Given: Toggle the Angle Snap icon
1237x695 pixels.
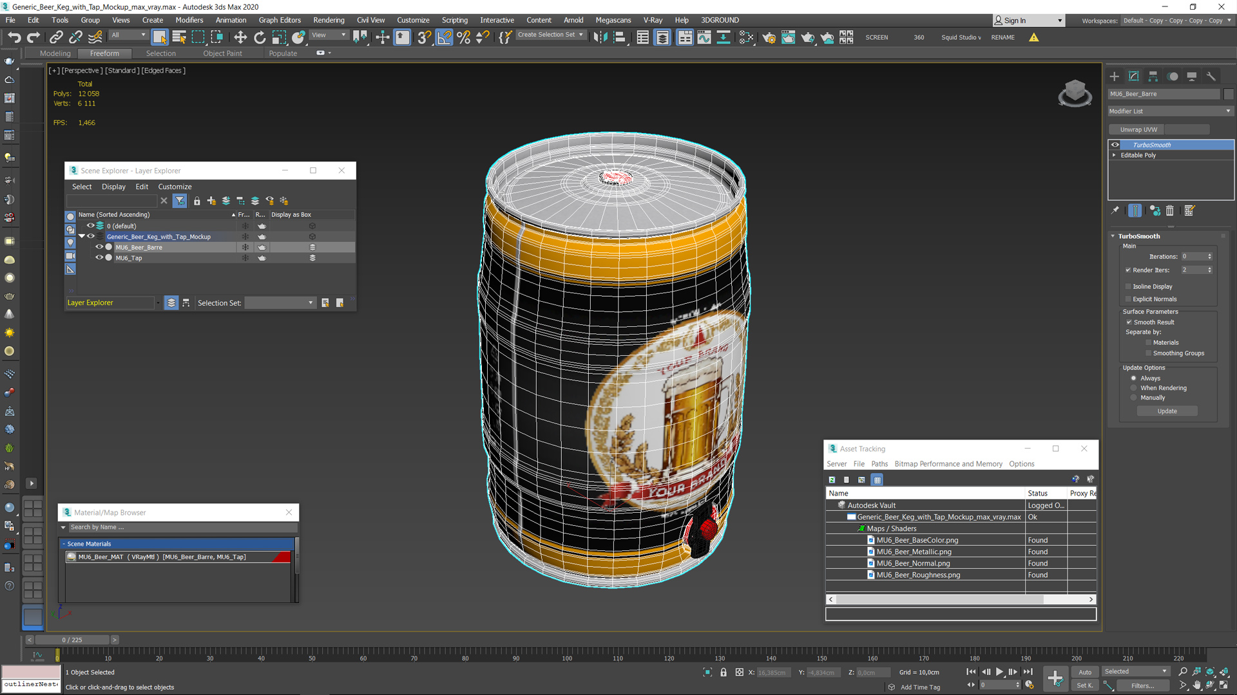Looking at the screenshot, I should click(445, 37).
